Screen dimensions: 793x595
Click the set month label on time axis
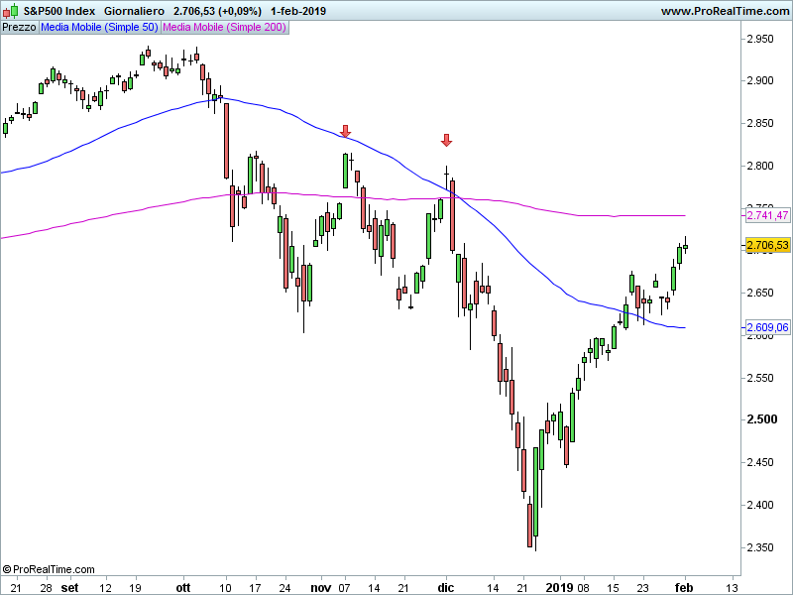69,588
